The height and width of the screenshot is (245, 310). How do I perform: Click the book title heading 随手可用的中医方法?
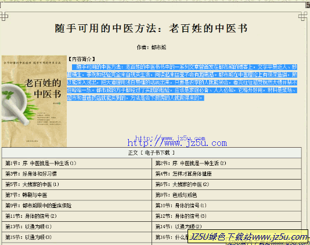pos(152,28)
